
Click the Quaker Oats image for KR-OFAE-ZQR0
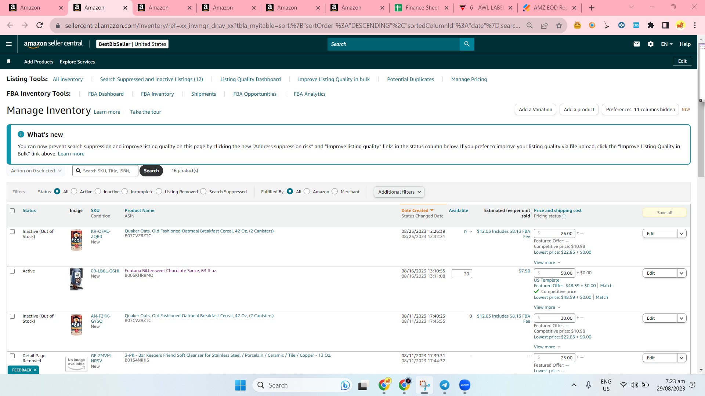[x=76, y=240]
